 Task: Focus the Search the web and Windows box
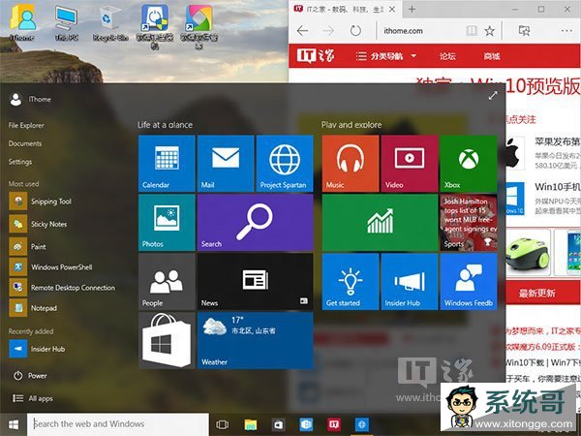coord(118,424)
